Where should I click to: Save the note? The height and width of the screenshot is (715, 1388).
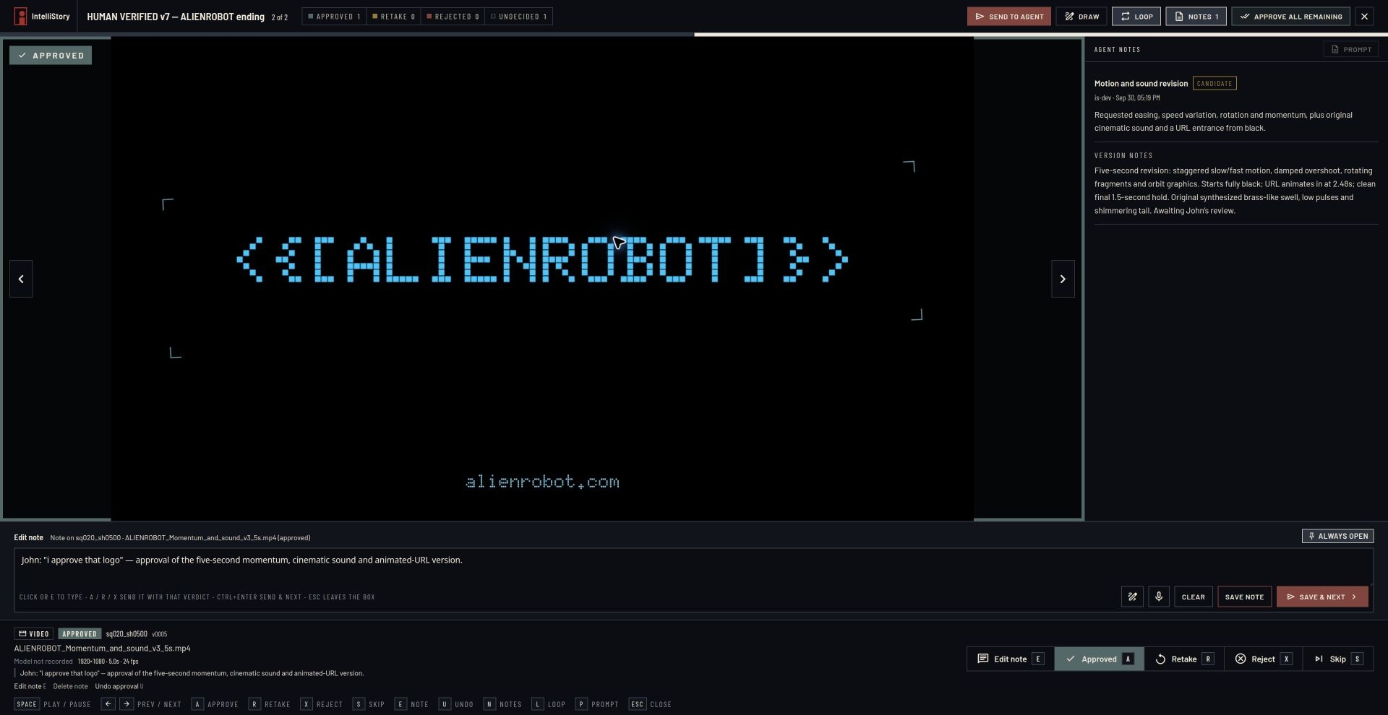click(x=1244, y=597)
